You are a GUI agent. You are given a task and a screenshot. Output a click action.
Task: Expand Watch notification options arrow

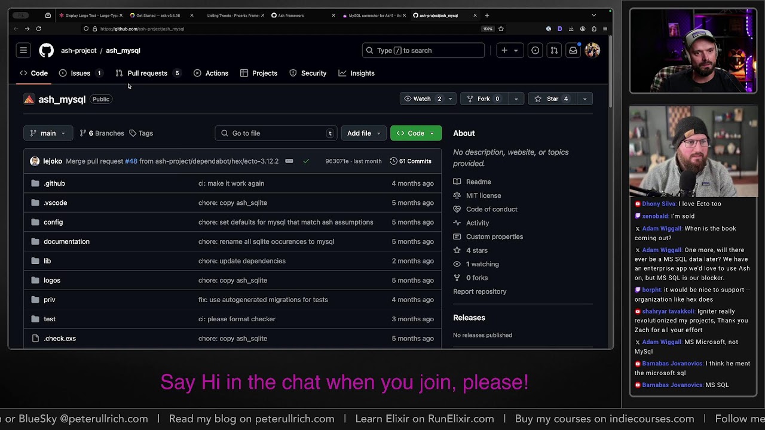tap(450, 99)
